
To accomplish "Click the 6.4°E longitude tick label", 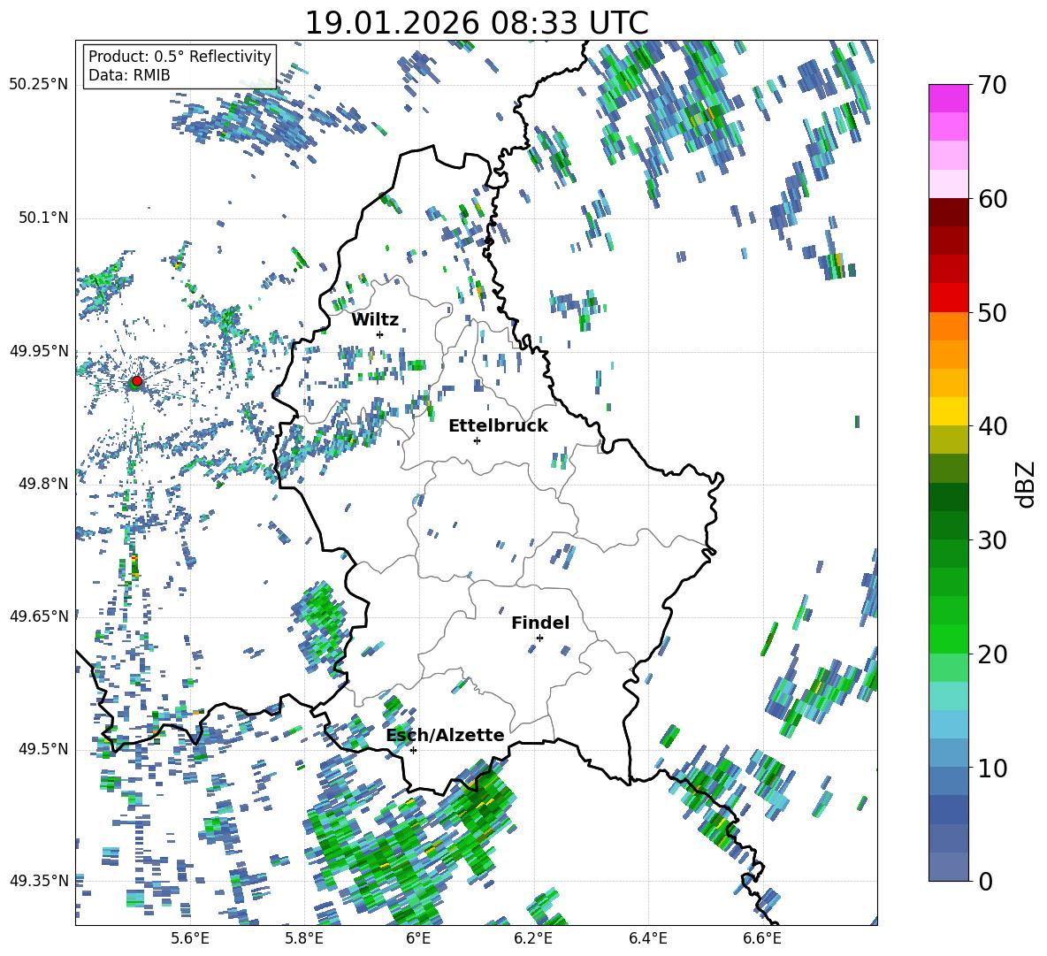I will point(647,939).
